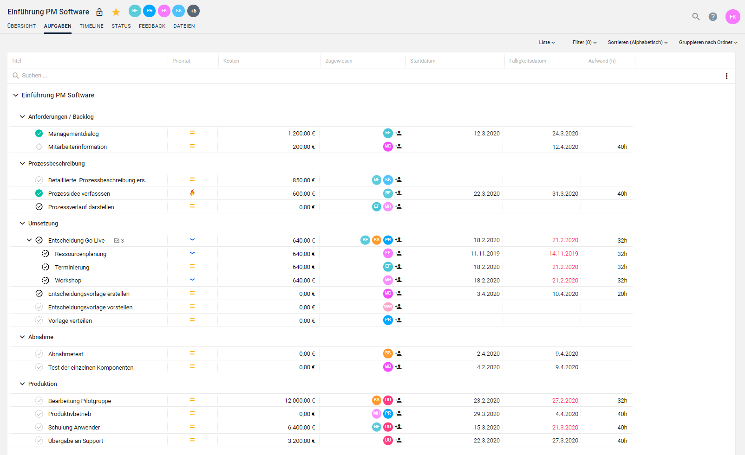Click subtask count icon on Entscheidung Go-Live

119,241
